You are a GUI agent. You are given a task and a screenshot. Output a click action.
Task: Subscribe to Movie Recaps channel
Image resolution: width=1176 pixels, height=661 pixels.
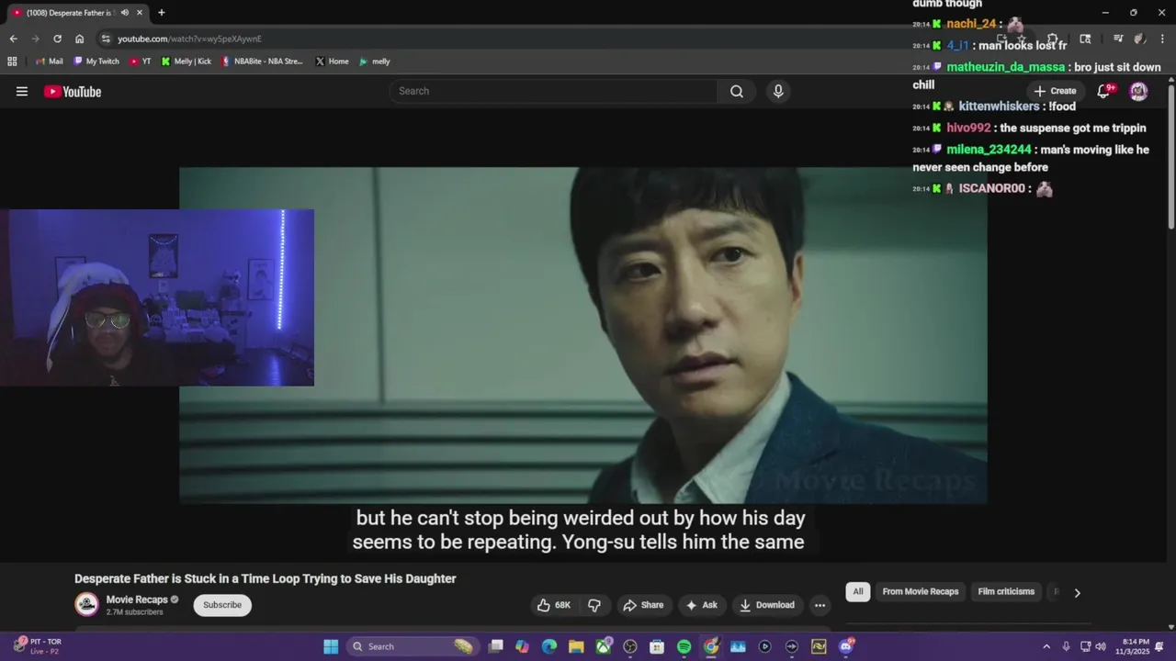pos(222,605)
